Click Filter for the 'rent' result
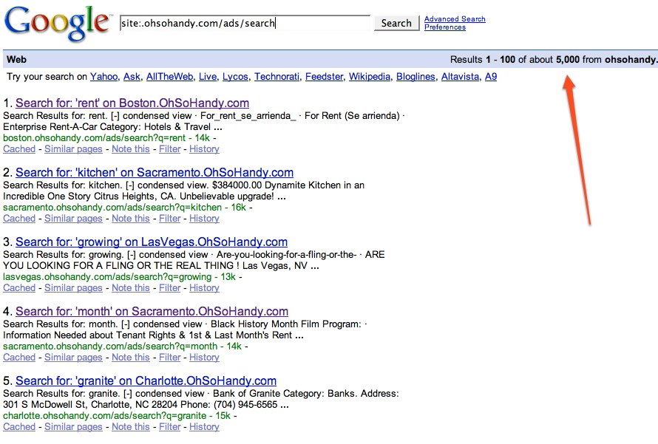 tap(169, 149)
